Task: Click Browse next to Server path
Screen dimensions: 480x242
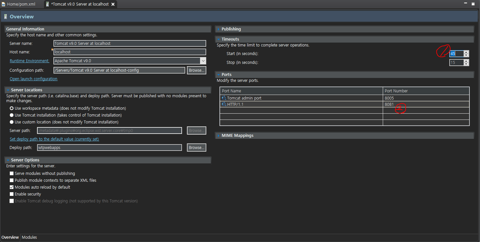Action: pos(196,130)
